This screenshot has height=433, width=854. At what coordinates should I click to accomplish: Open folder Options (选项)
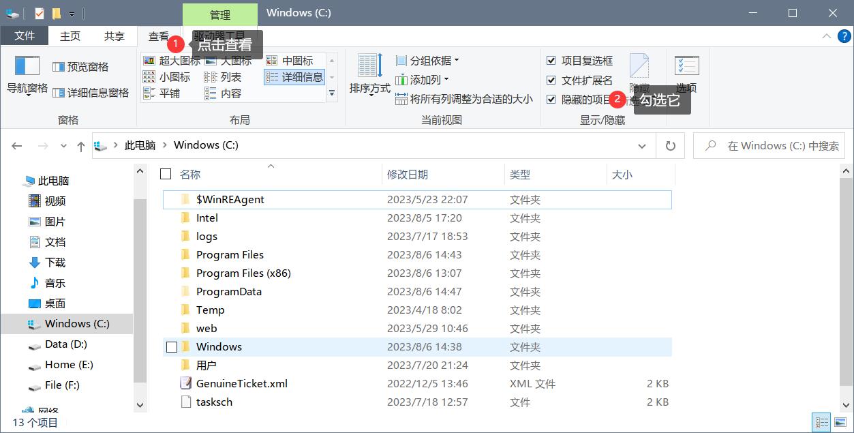(686, 74)
